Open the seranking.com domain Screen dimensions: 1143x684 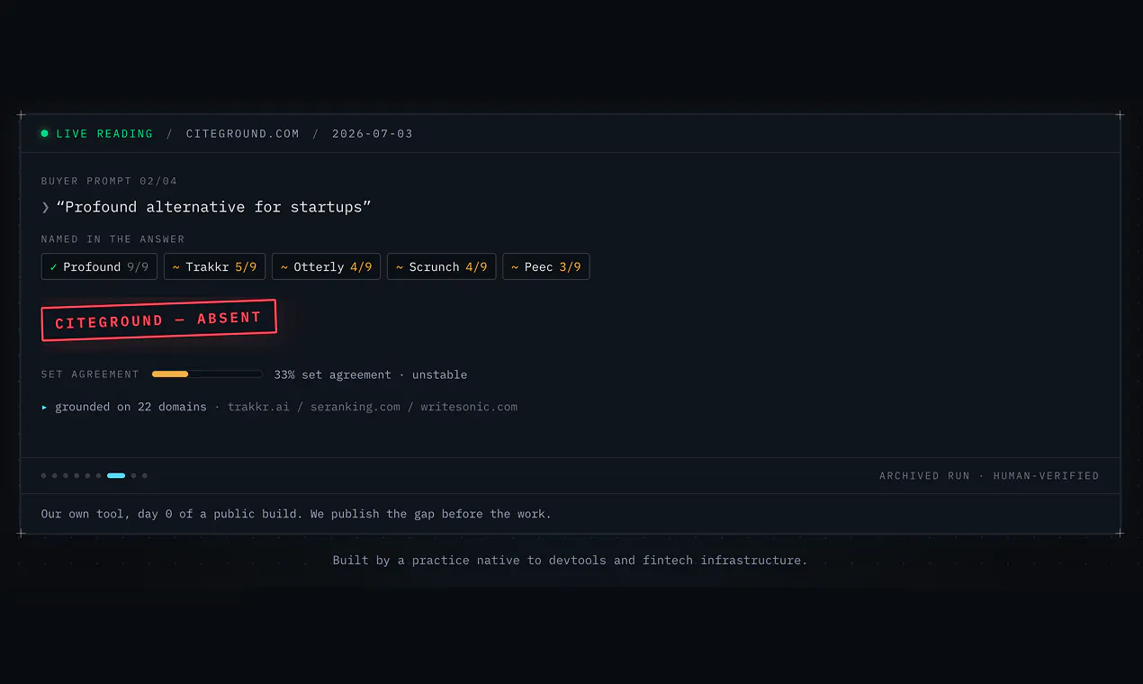(355, 407)
